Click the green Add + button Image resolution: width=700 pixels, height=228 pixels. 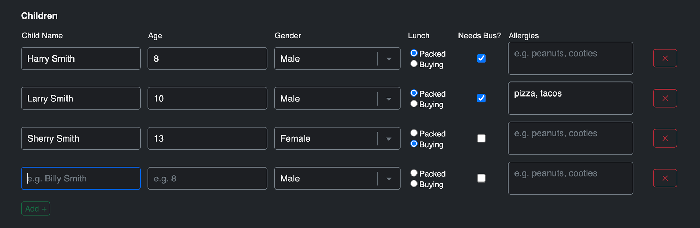pyautogui.click(x=36, y=209)
